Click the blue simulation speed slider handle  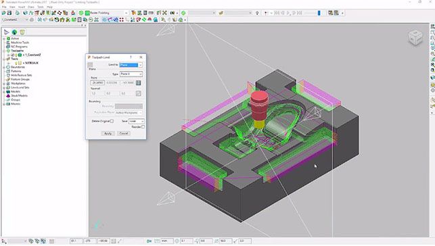(319, 13)
